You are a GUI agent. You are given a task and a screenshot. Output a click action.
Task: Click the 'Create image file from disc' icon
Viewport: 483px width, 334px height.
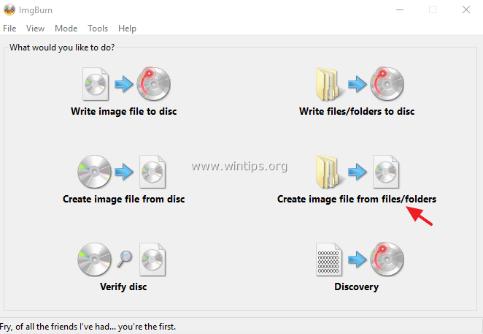122,172
